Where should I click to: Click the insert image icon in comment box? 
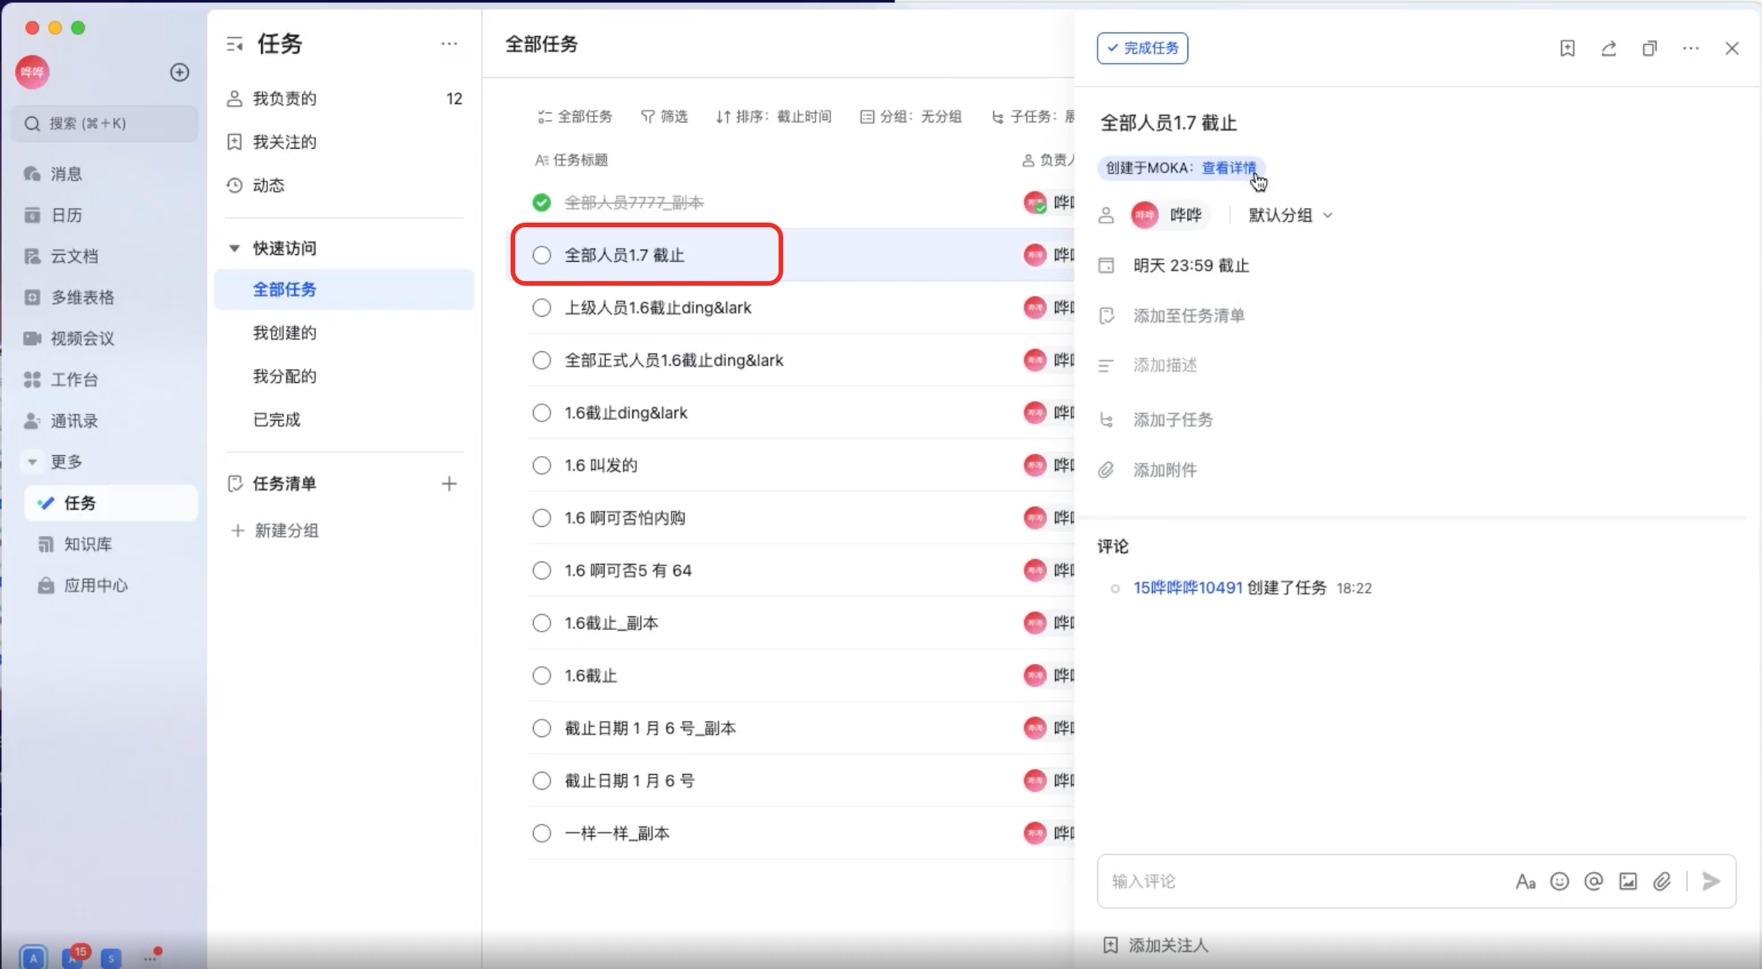click(x=1627, y=881)
